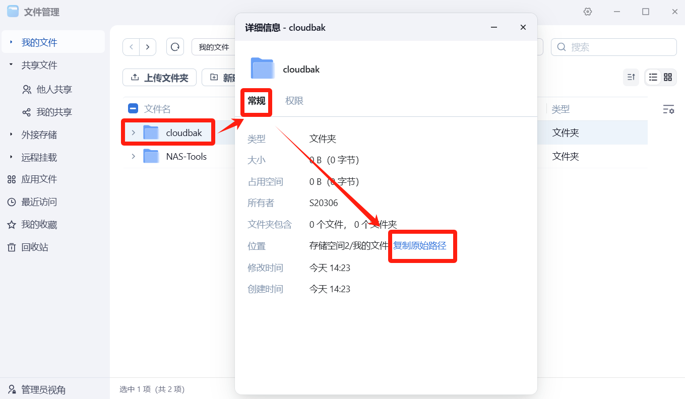Select the 常规 tab in details dialog
Image resolution: width=685 pixels, height=399 pixels.
257,101
